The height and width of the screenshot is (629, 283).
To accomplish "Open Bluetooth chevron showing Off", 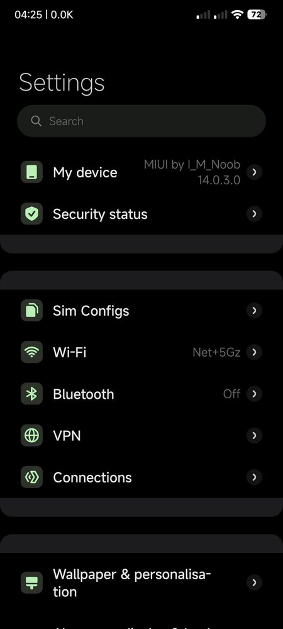I will (x=254, y=394).
